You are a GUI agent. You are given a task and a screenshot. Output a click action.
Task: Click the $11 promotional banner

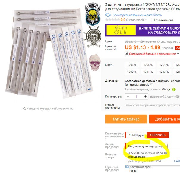(x=142, y=30)
